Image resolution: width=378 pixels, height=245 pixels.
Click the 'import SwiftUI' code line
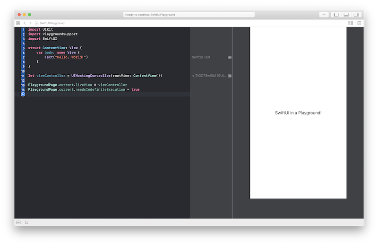pyautogui.click(x=43, y=39)
